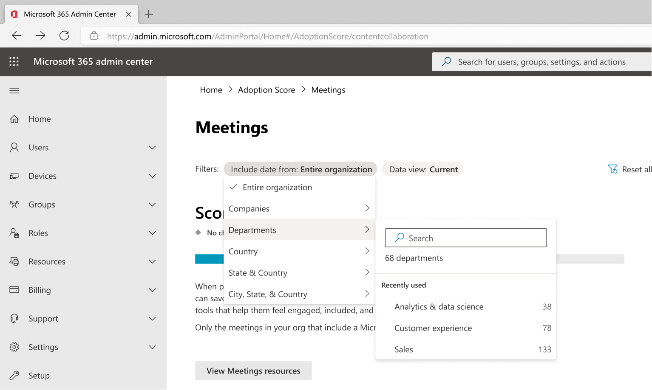Open the Country submenu
Screen dimensions: 652x390
pyautogui.click(x=300, y=251)
